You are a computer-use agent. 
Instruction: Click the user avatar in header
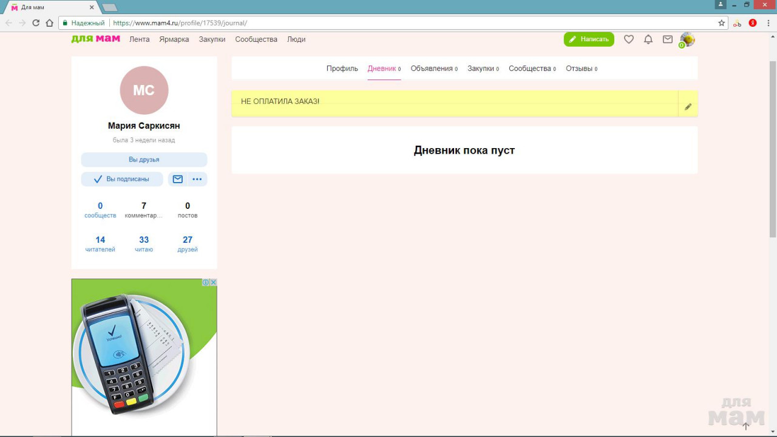(x=687, y=39)
